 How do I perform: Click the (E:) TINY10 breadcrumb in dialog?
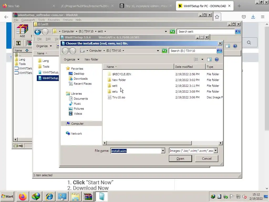[x=113, y=50]
